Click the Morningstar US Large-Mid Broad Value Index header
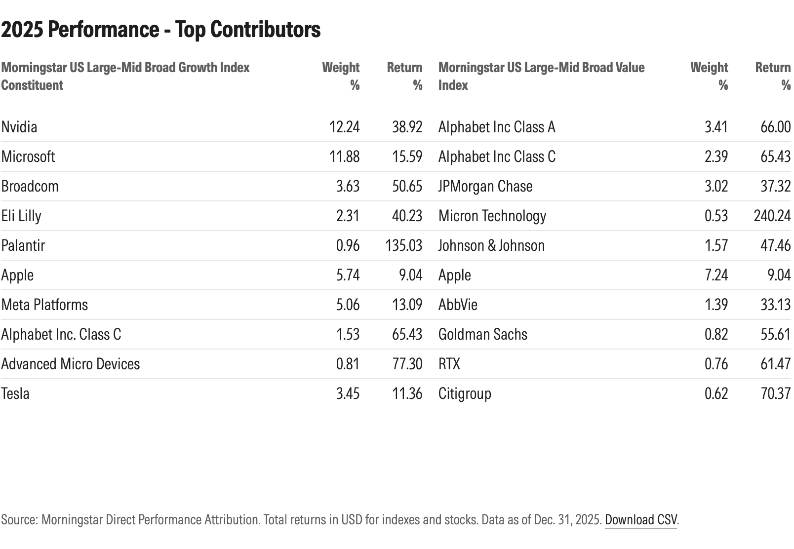The height and width of the screenshot is (549, 794). [x=541, y=76]
